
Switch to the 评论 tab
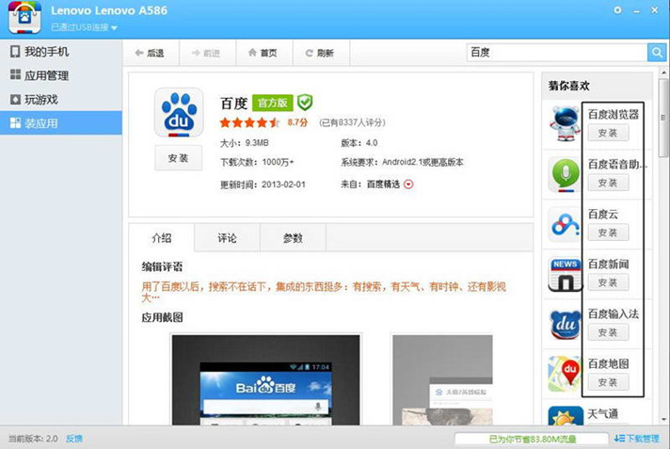(x=227, y=238)
